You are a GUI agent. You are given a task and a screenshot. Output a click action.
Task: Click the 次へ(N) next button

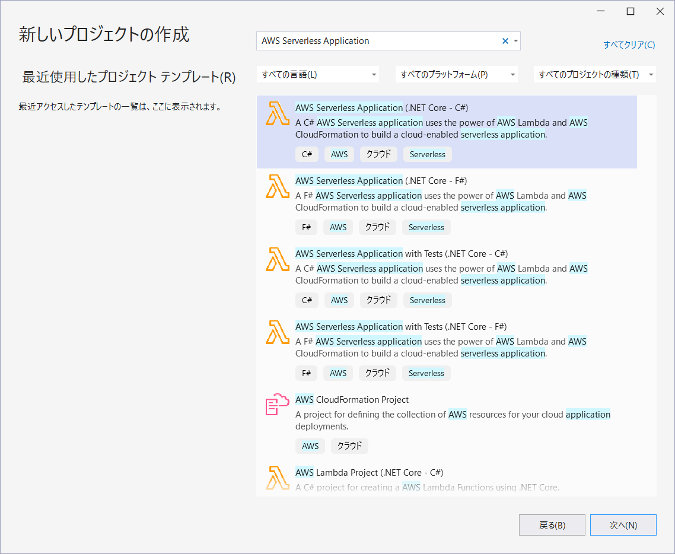tap(623, 525)
